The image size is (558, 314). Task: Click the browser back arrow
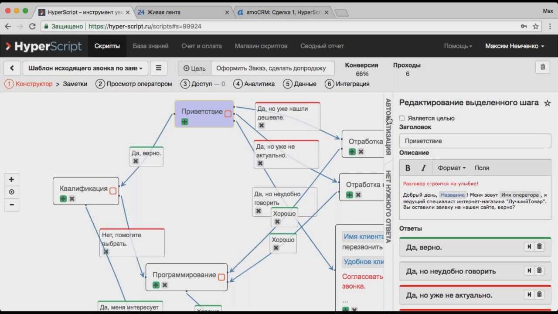coord(8,26)
